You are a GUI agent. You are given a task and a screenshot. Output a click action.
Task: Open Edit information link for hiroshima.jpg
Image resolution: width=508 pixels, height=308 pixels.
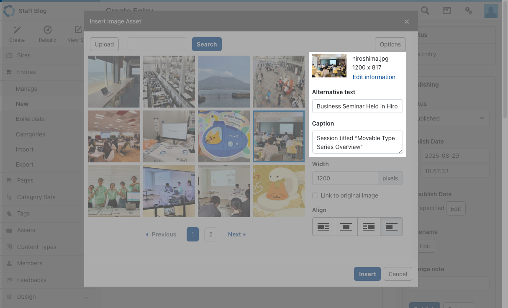[x=374, y=77]
